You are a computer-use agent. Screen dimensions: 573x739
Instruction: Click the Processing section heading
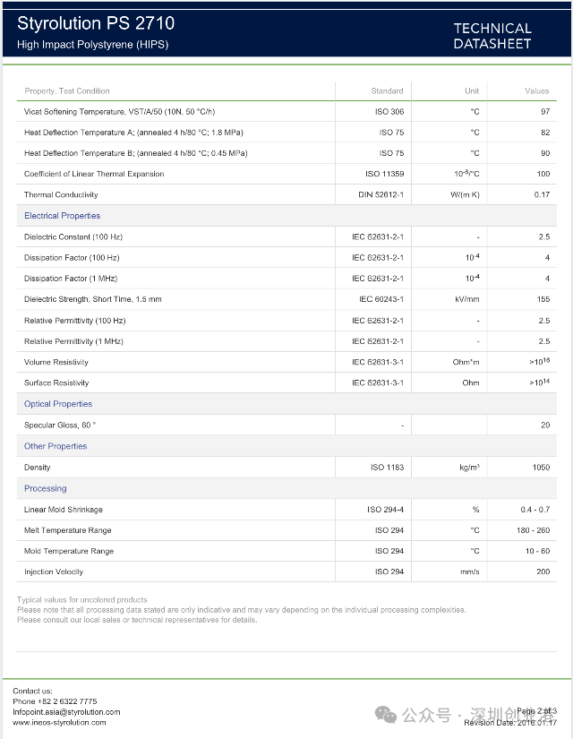(46, 488)
